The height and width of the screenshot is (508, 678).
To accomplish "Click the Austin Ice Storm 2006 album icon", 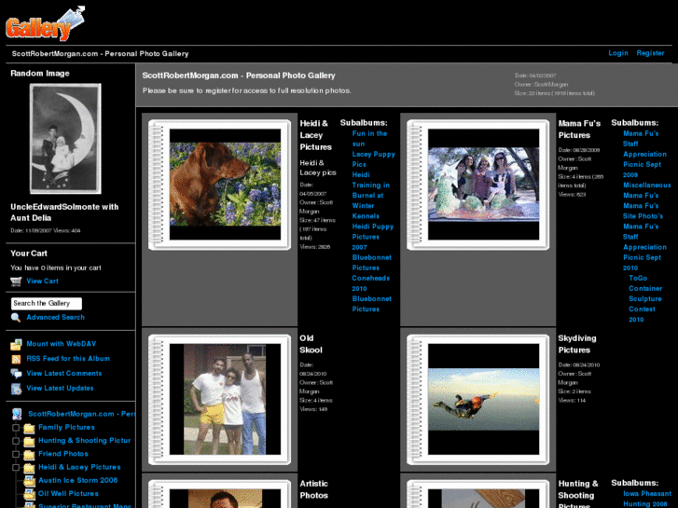I will [30, 481].
